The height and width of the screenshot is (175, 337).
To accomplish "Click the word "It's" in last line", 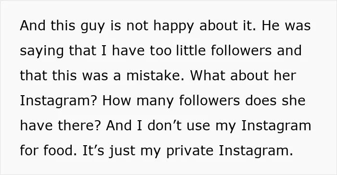I will [93, 150].
